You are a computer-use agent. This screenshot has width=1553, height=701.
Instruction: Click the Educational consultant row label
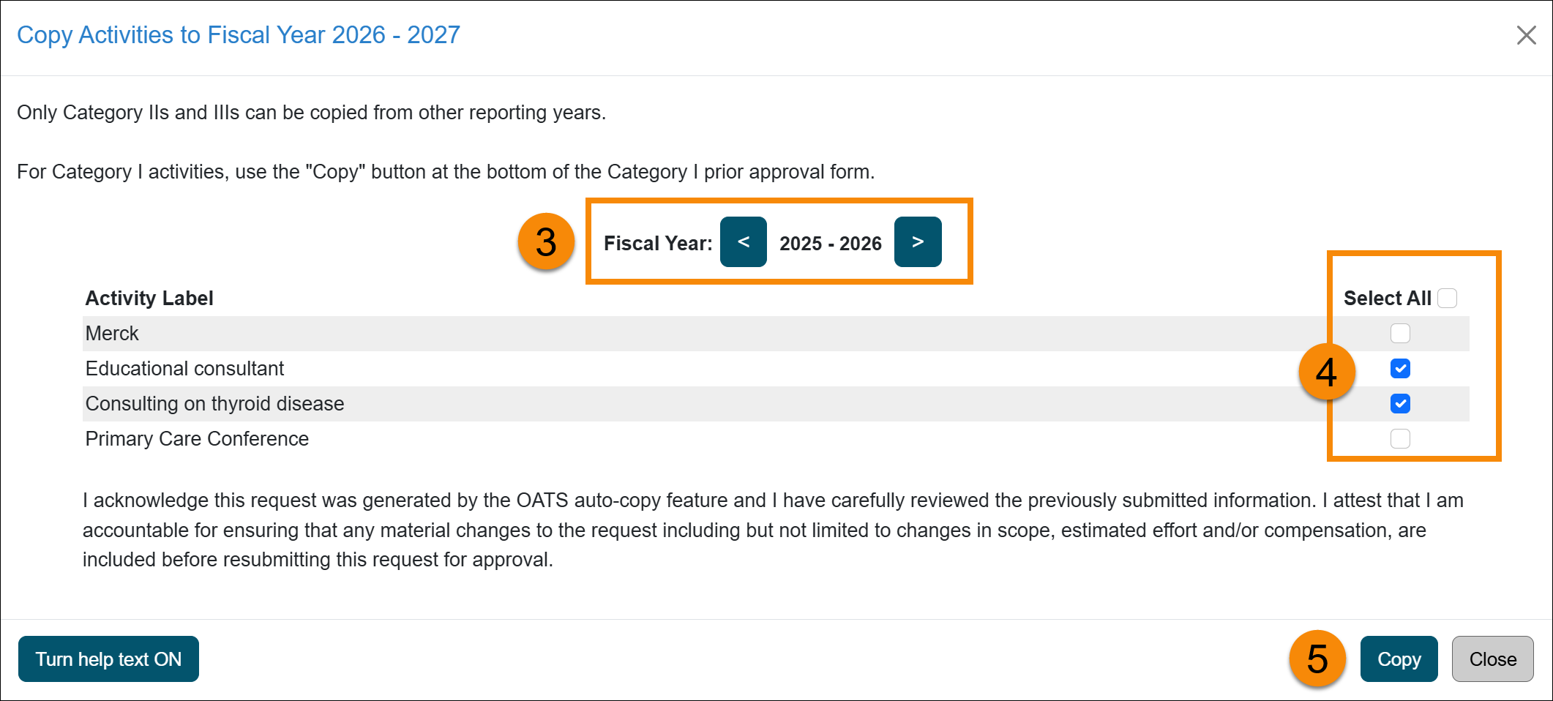tap(184, 369)
